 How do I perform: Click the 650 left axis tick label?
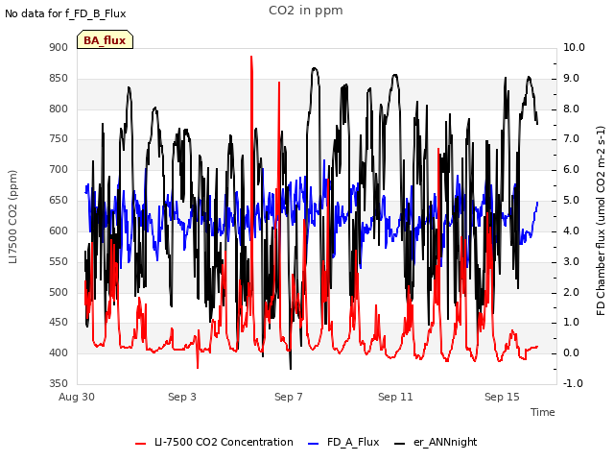[x=59, y=200]
